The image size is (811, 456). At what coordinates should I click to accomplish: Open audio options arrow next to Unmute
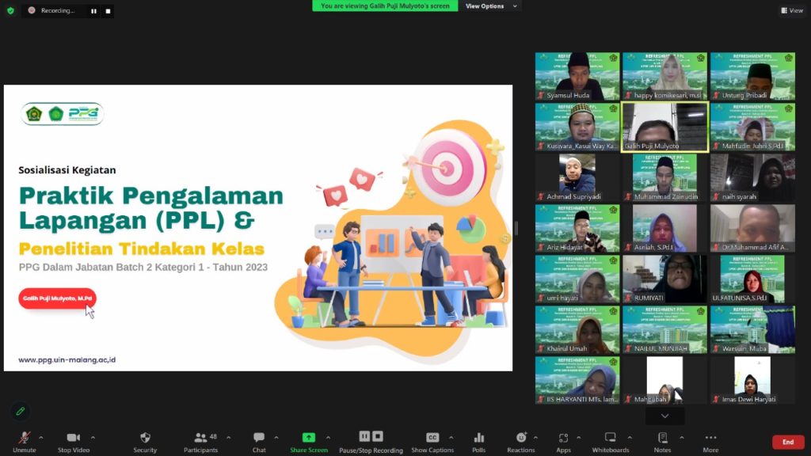41,438
